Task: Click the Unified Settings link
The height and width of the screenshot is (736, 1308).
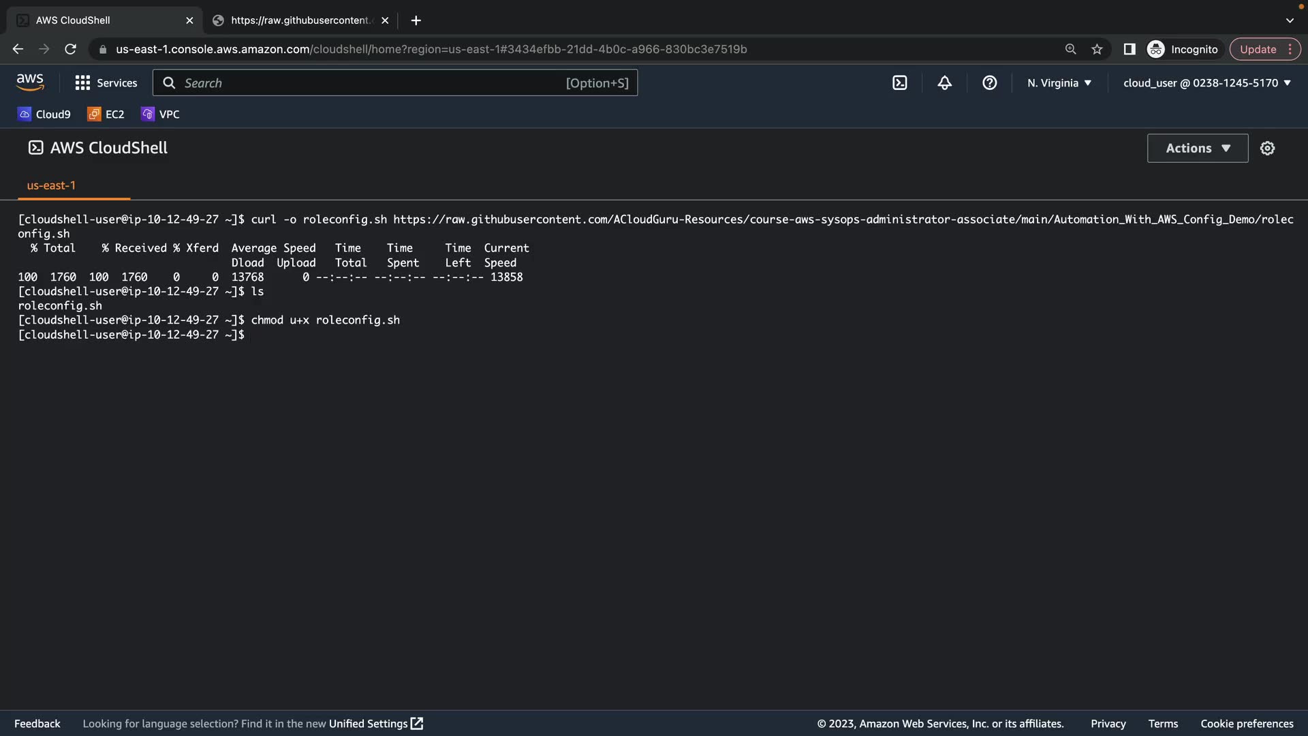Action: 375,724
